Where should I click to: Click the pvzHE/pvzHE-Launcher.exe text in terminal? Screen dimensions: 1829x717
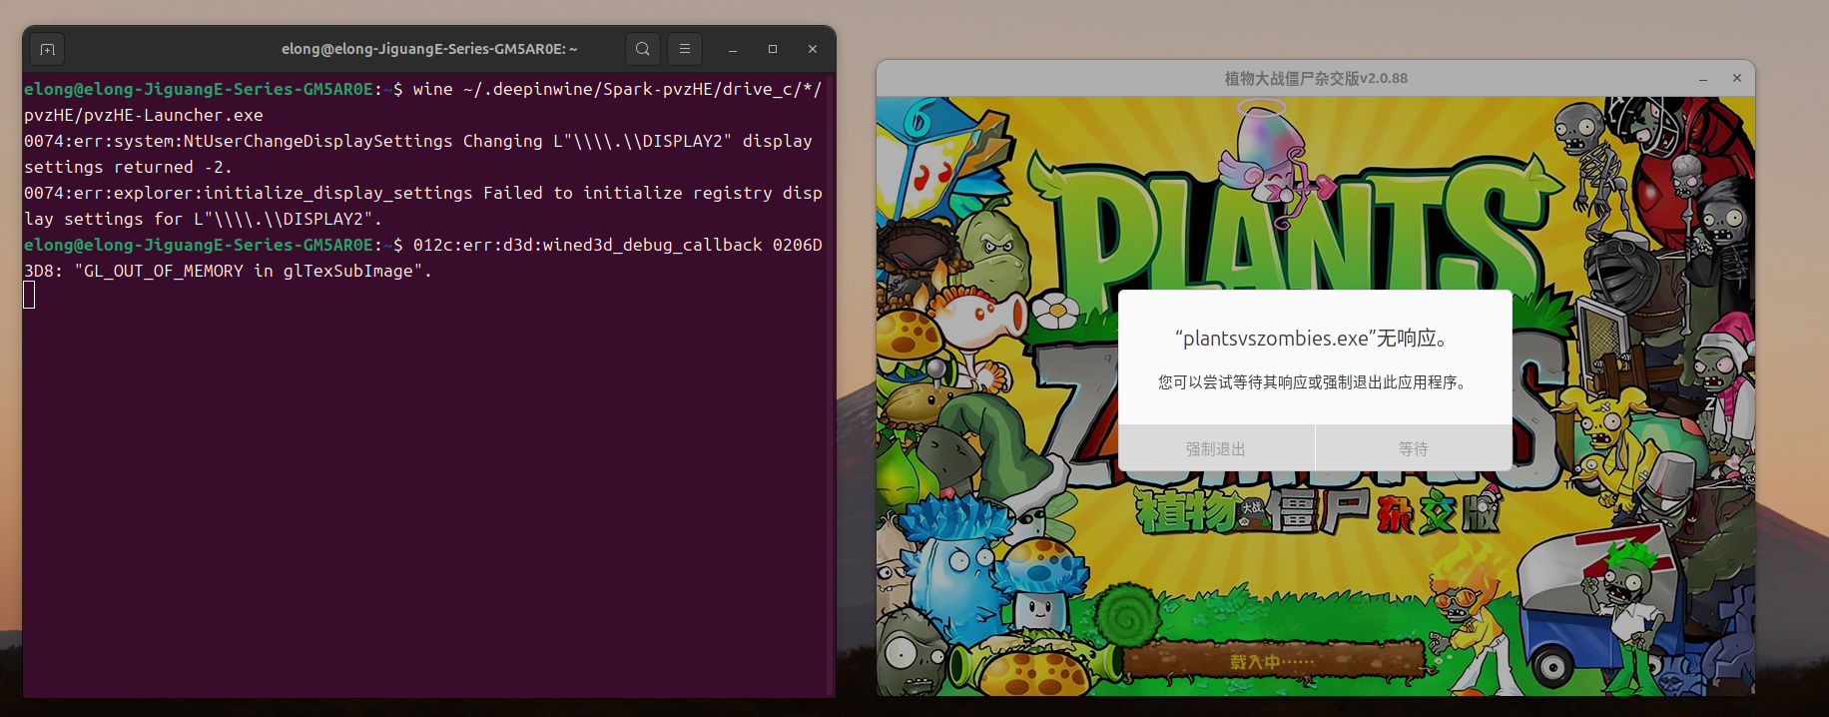(144, 115)
